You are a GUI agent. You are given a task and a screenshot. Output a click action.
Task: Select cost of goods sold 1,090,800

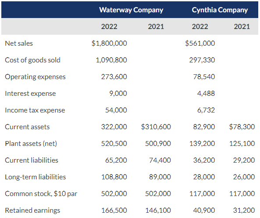(x=111, y=60)
